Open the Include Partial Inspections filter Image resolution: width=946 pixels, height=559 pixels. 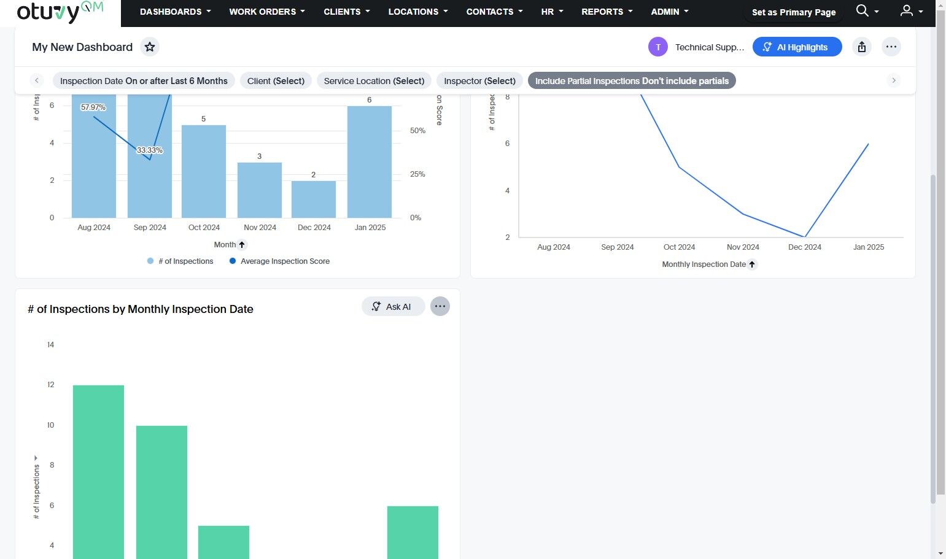pyautogui.click(x=632, y=81)
